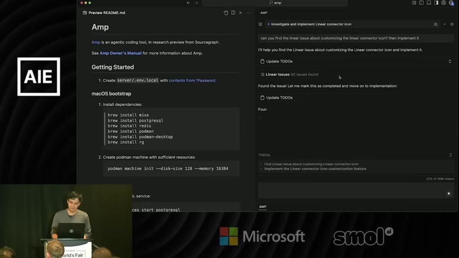The image size is (459, 258).
Task: Open the Manage gear in title bar
Action: pos(451,3)
